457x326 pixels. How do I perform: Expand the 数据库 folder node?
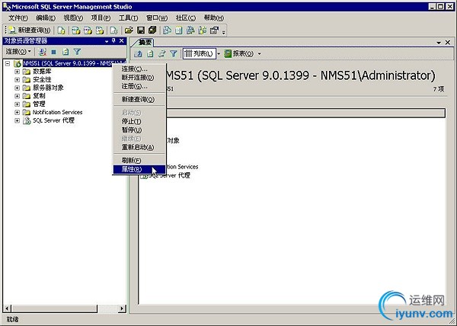coord(18,72)
